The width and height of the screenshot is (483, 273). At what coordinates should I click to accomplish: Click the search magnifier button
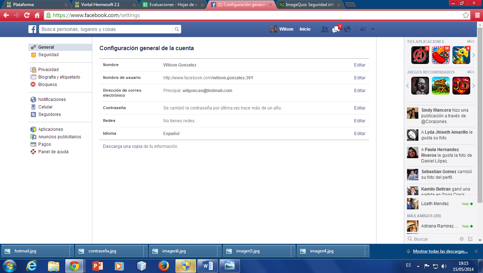click(177, 29)
